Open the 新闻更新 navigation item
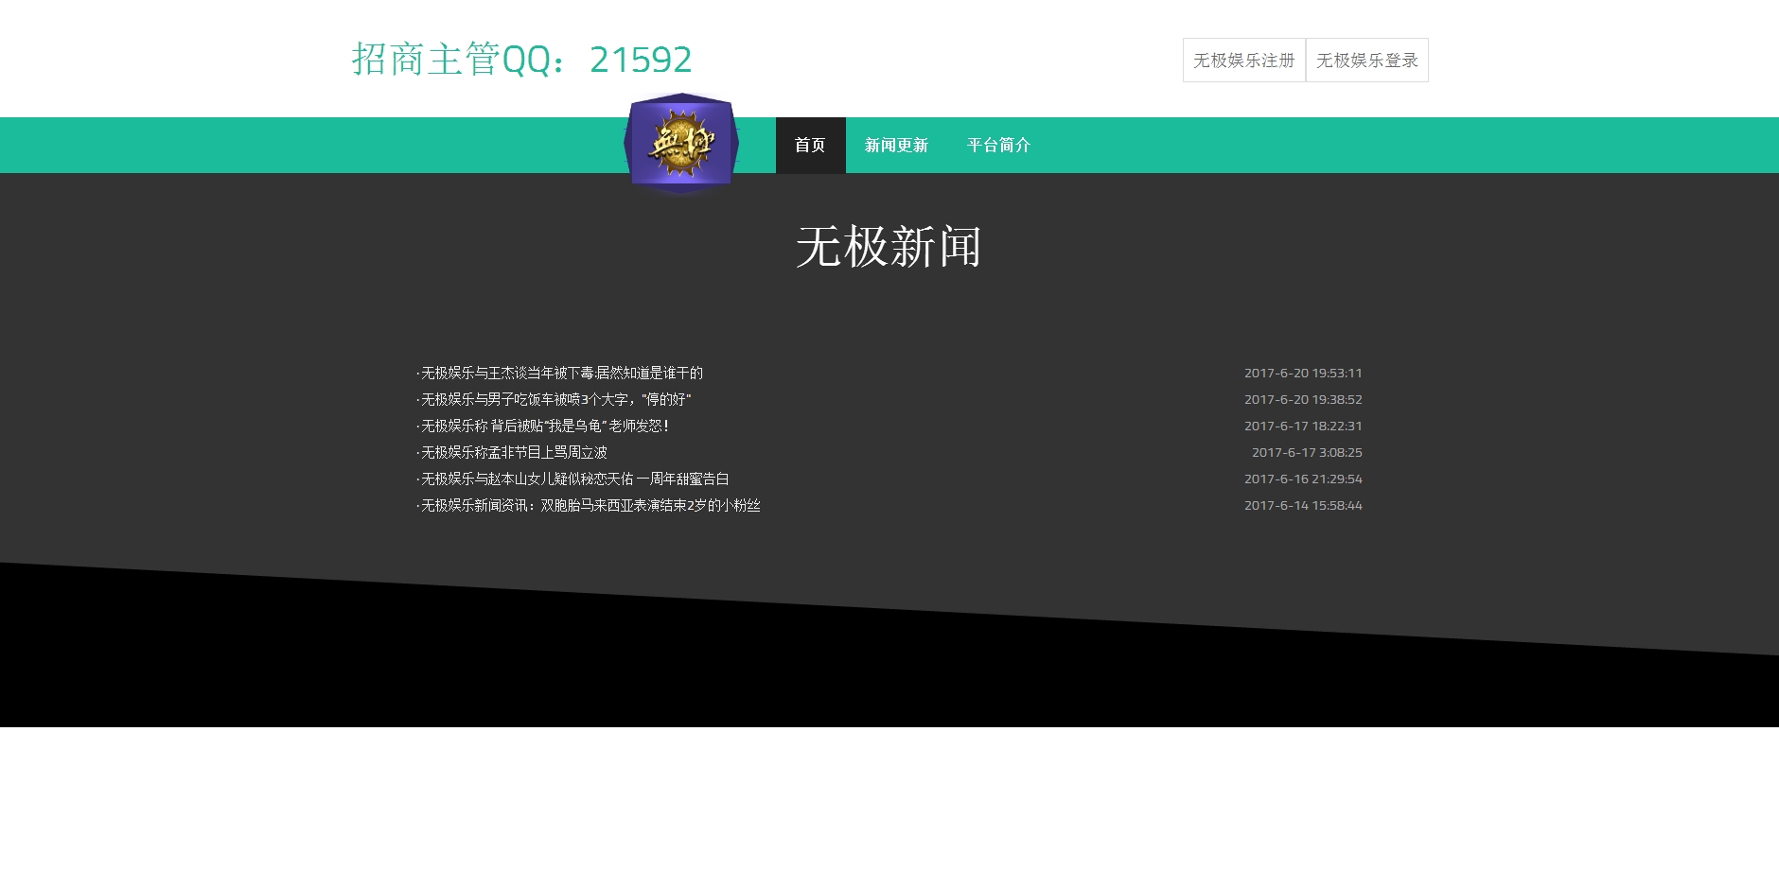Screen dimensions: 1779x871 pos(896,146)
